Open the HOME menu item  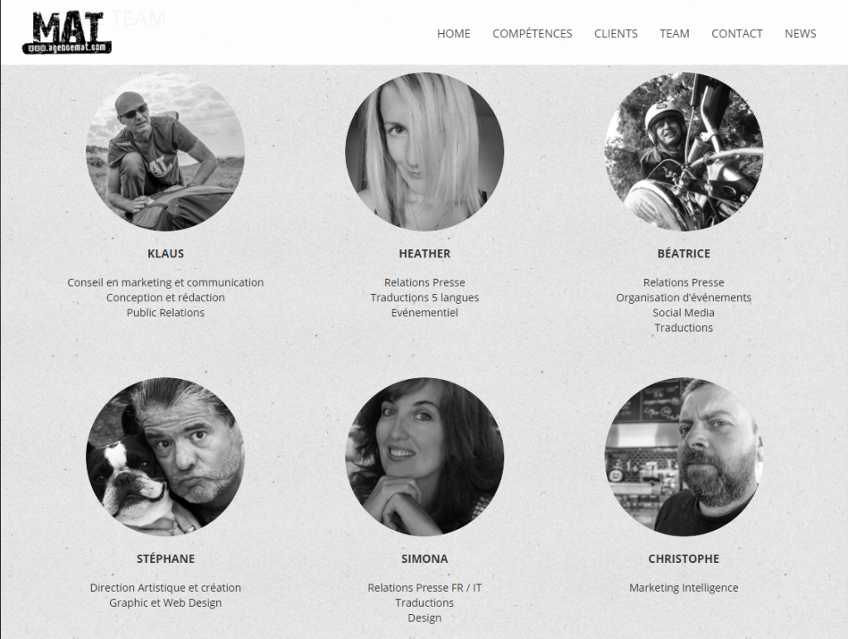[x=453, y=33]
